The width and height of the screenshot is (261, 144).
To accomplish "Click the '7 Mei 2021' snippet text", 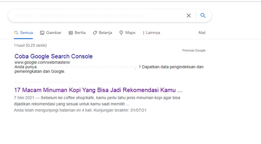I will coord(24,98).
